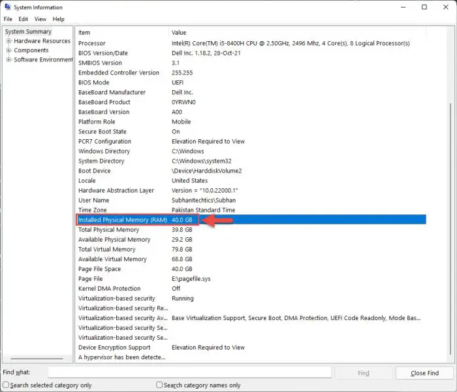Screen dimensions: 457x392
Task: Enable Search selected category only checkbox
Action: pos(6,385)
